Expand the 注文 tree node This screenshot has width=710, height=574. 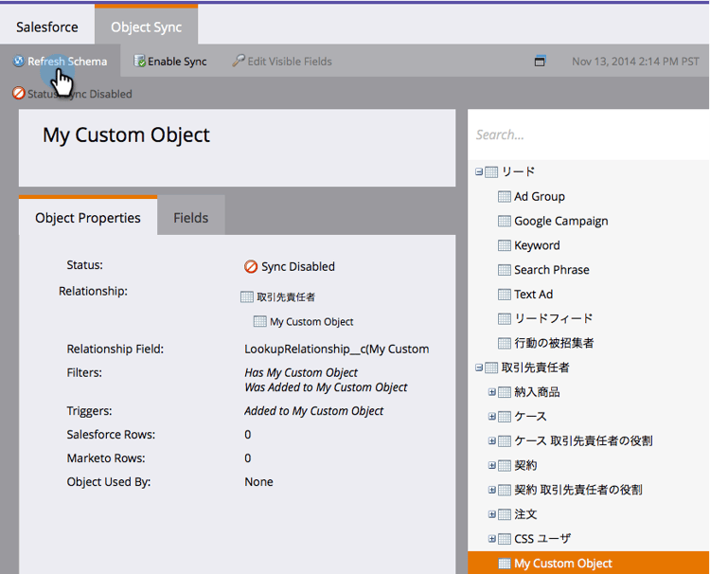(x=491, y=514)
